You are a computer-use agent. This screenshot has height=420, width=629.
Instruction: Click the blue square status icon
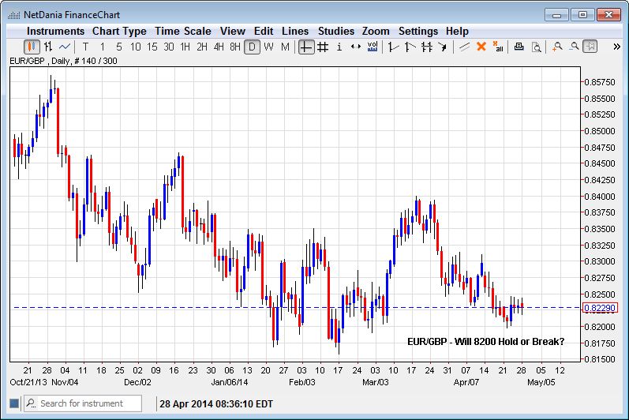pyautogui.click(x=14, y=403)
